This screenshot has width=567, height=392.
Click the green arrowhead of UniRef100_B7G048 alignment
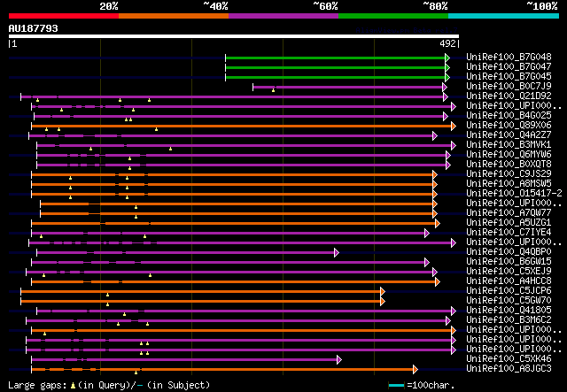(447, 58)
